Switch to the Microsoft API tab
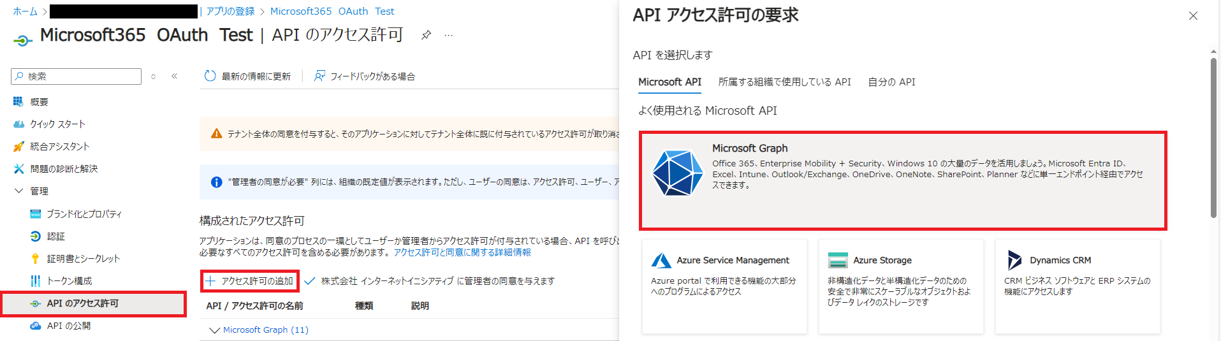 tap(669, 82)
